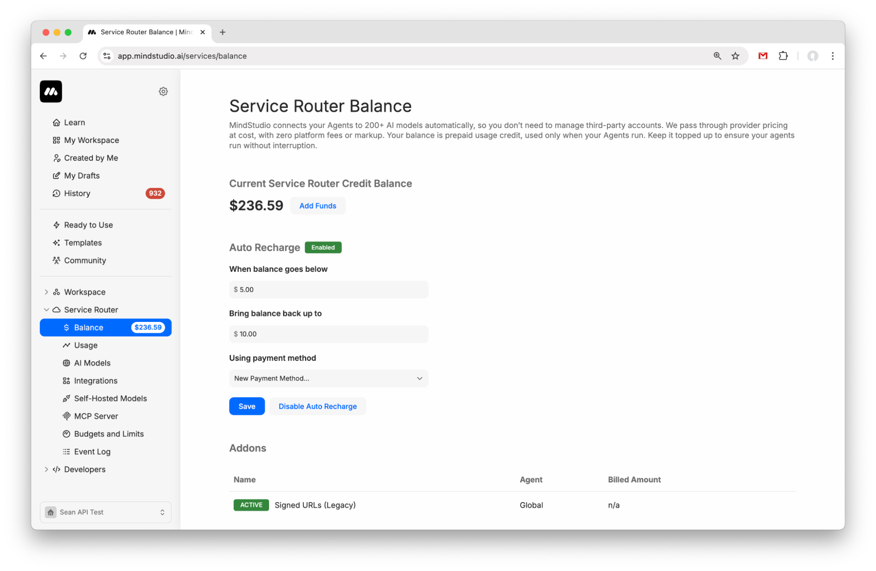This screenshot has height=571, width=876.
Task: Disable Auto Recharge
Action: pyautogui.click(x=317, y=406)
